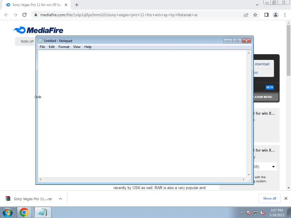Click Notepad horizontal scrollbar left arrow
291x218 pixels.
point(41,179)
